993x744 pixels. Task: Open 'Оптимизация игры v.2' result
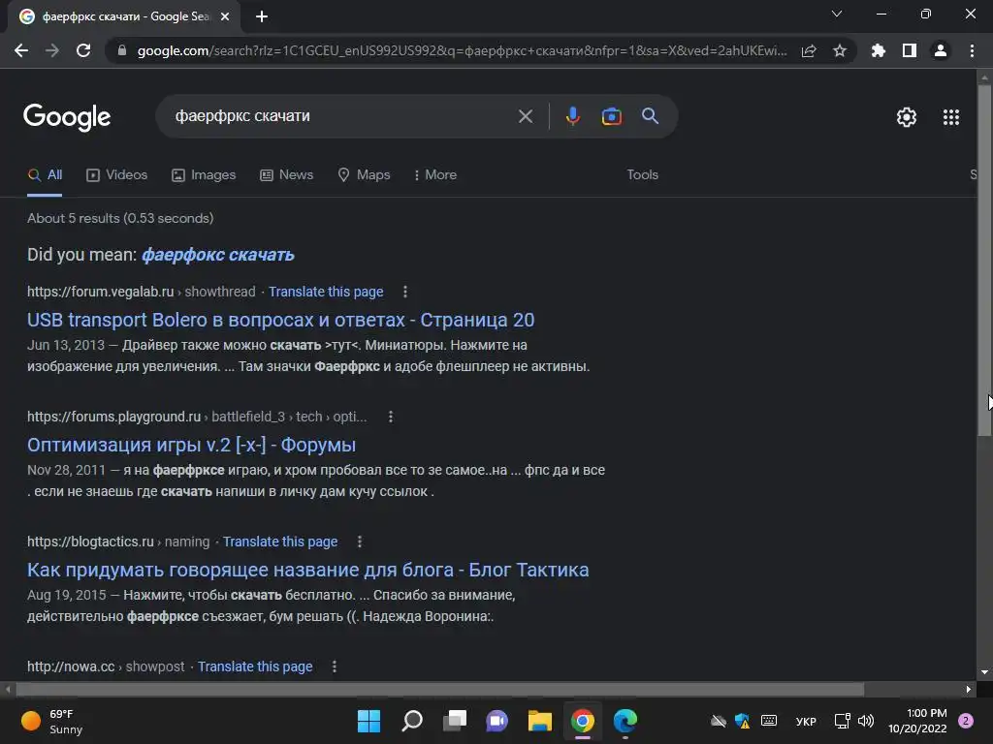[191, 445]
